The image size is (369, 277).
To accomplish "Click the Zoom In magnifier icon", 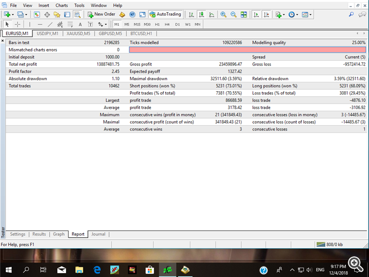I will [223, 15].
